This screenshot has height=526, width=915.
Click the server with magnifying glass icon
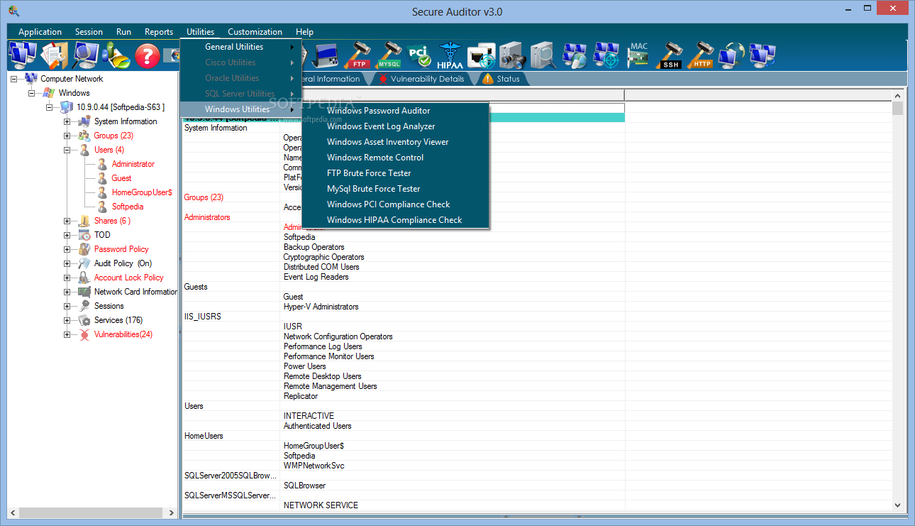point(543,55)
